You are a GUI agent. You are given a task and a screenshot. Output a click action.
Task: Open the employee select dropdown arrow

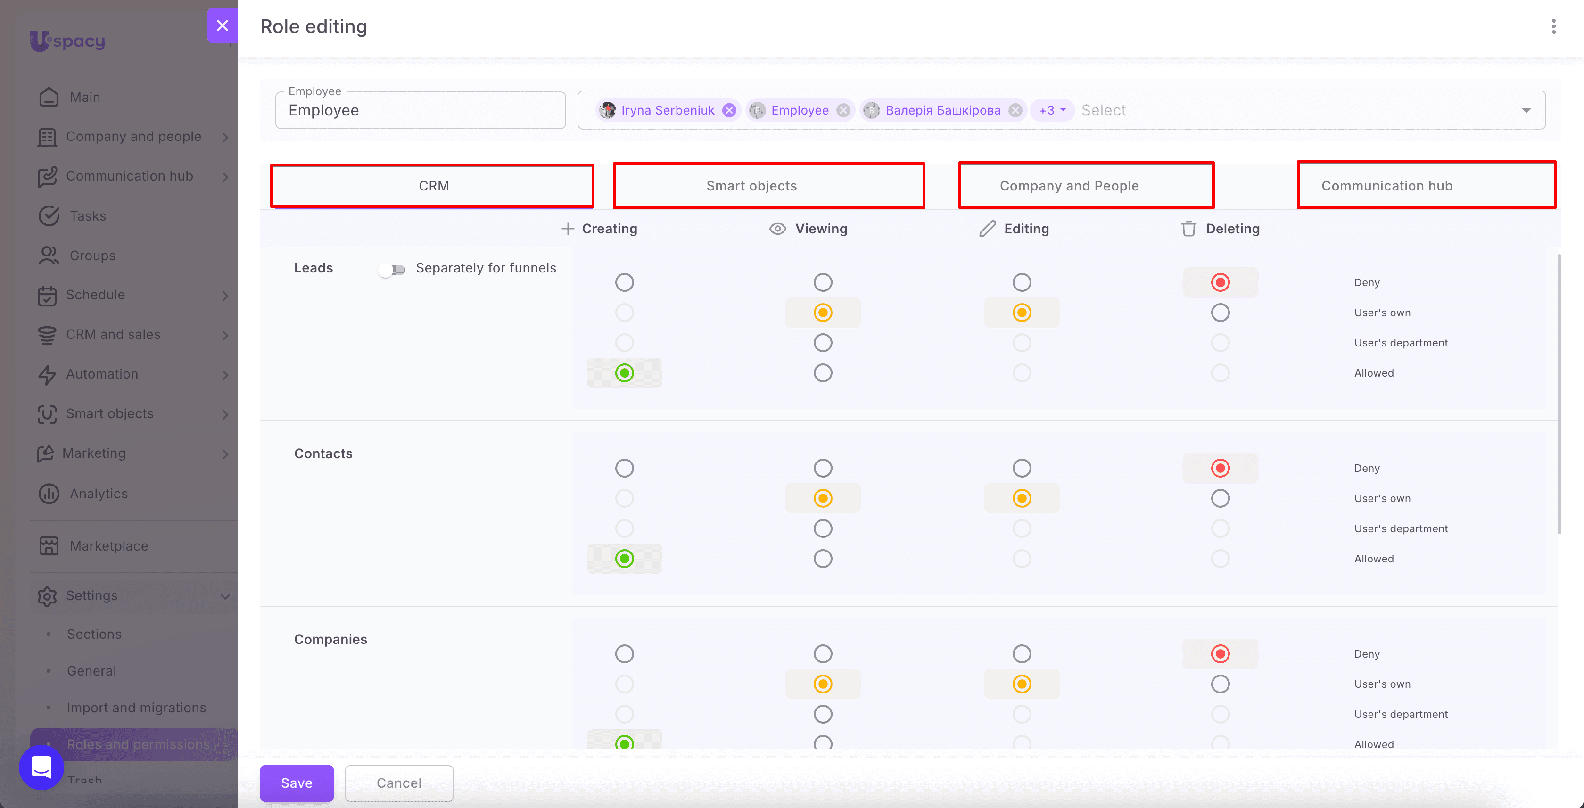pos(1526,111)
